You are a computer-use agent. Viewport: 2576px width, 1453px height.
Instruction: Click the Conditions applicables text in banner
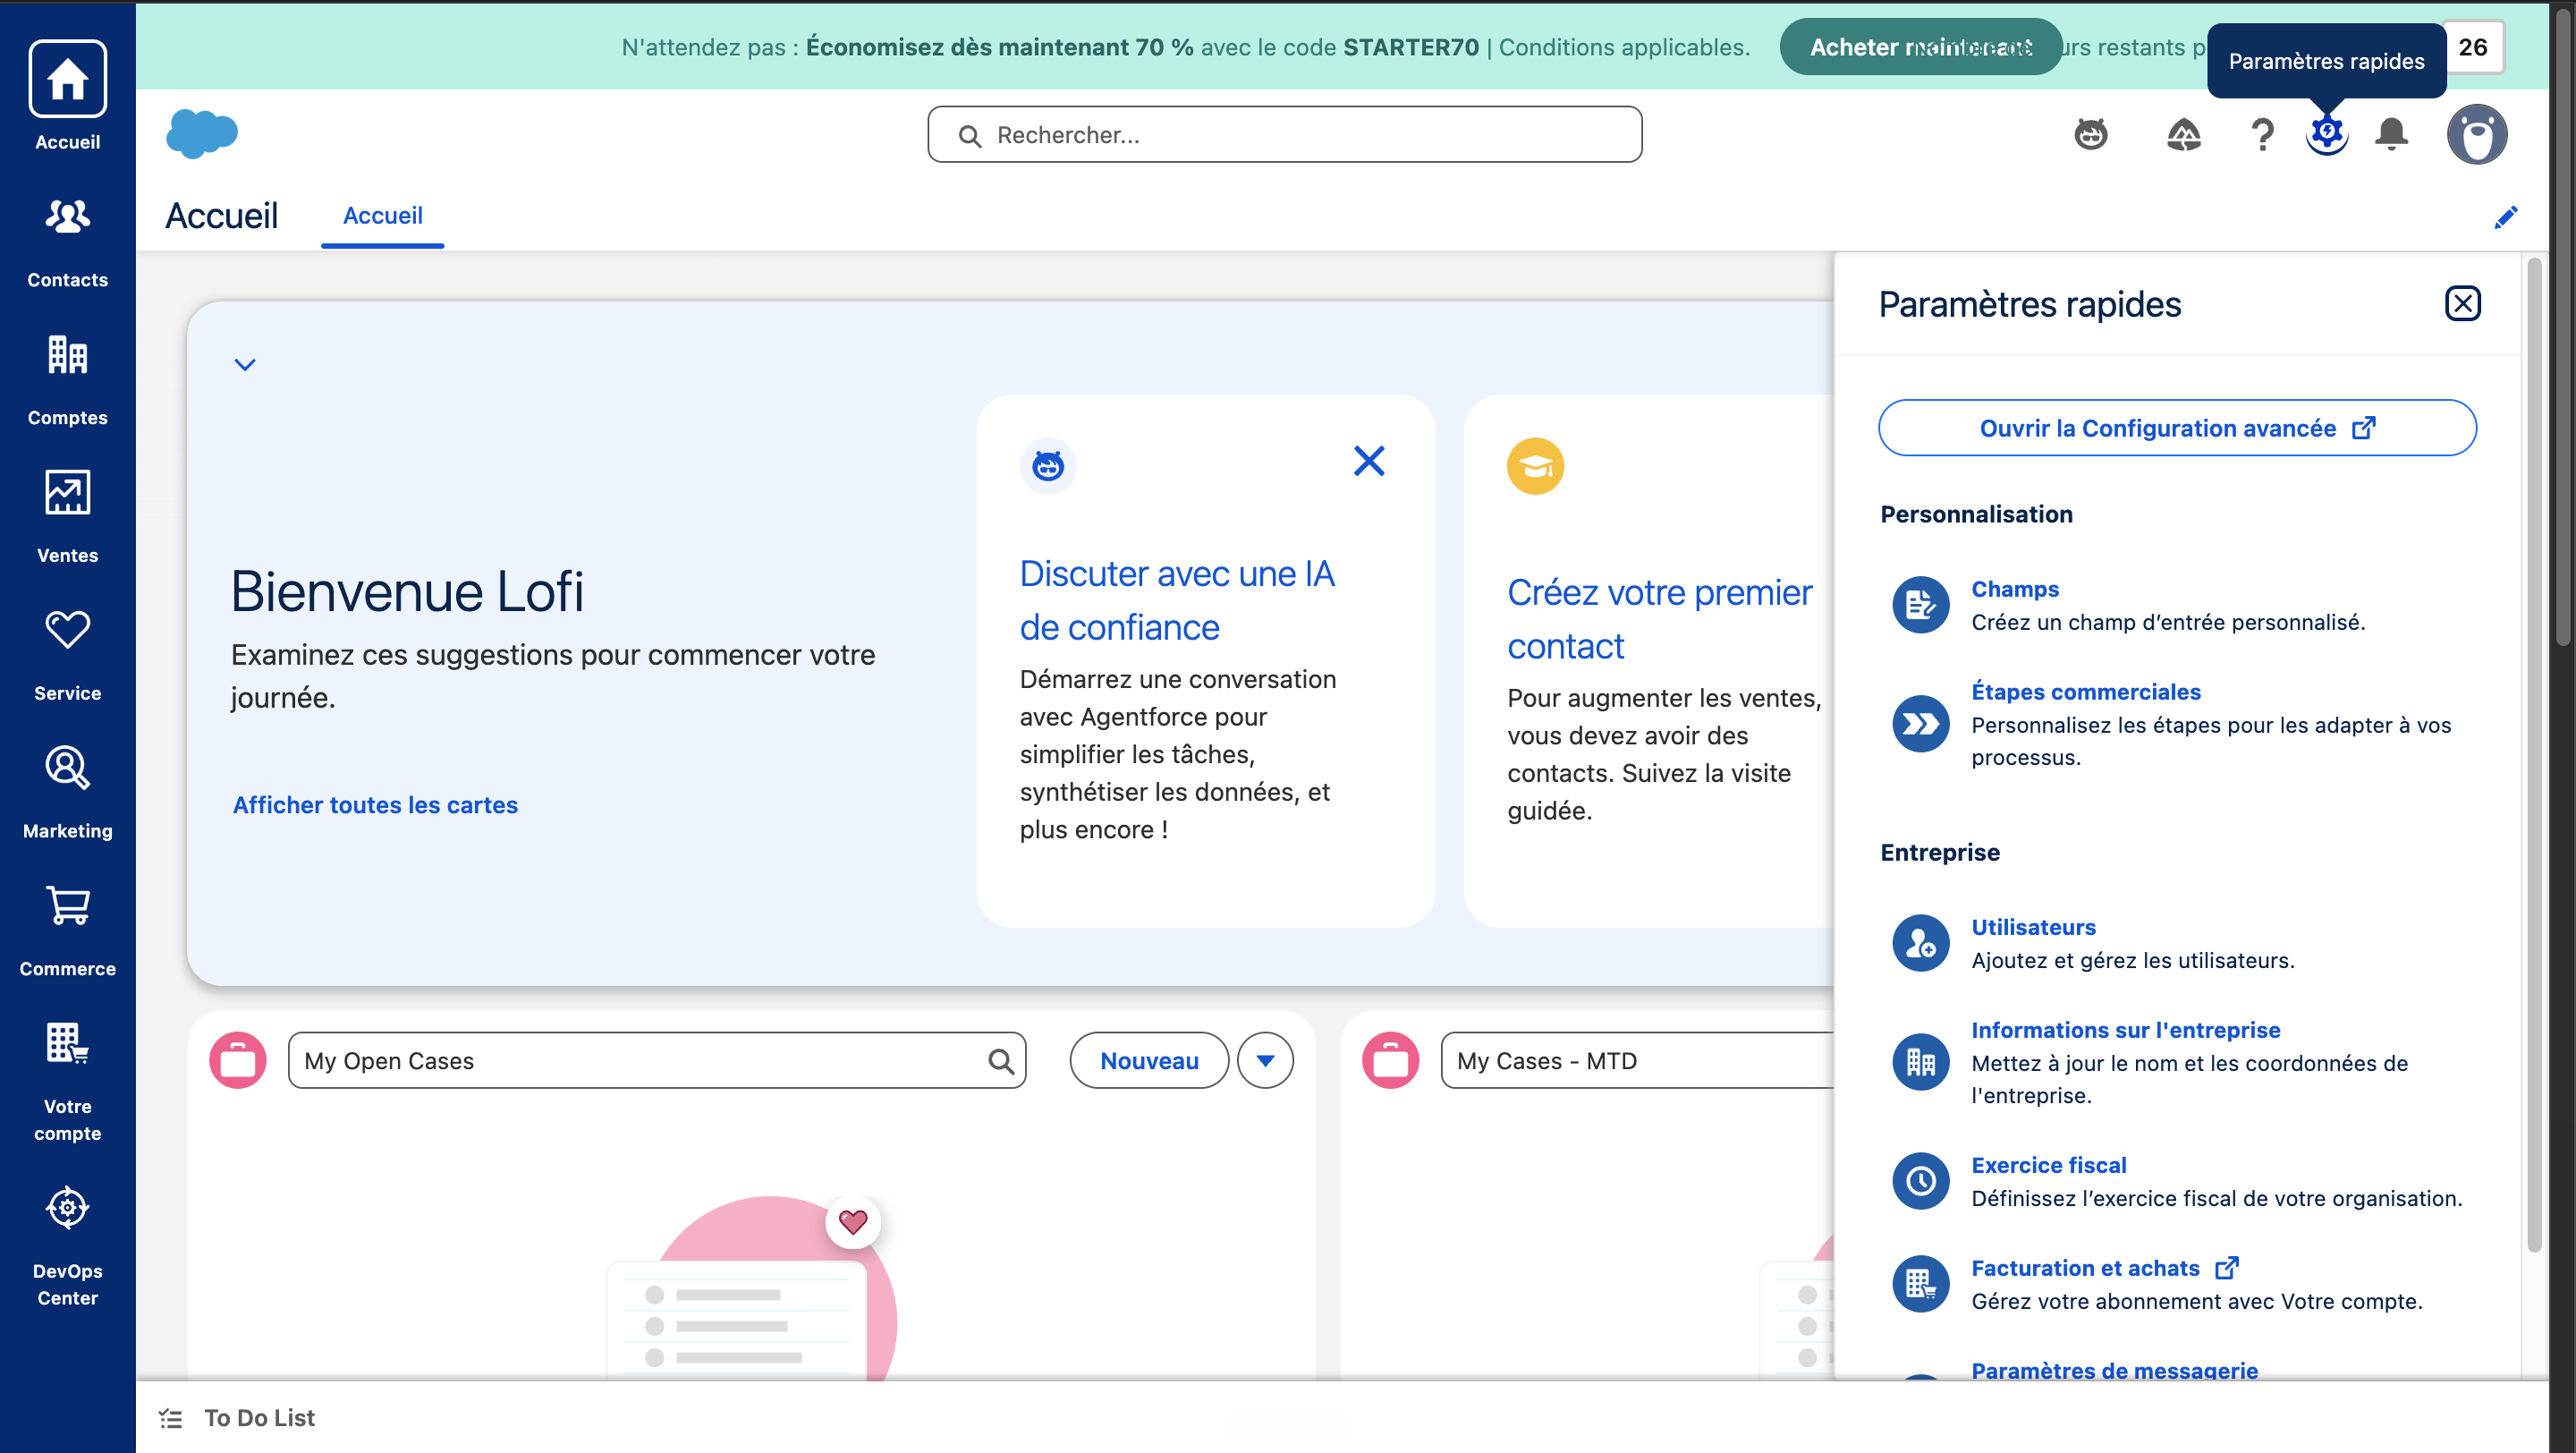(x=1623, y=47)
